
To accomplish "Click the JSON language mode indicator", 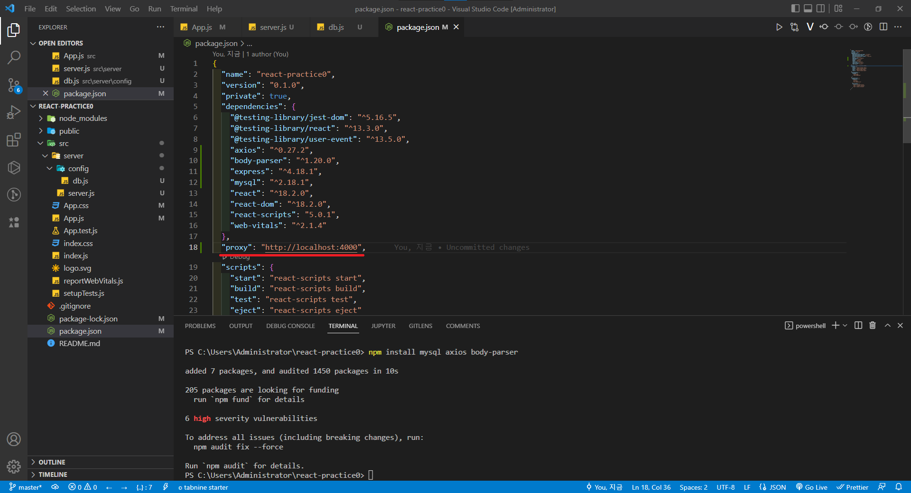I will 772,487.
